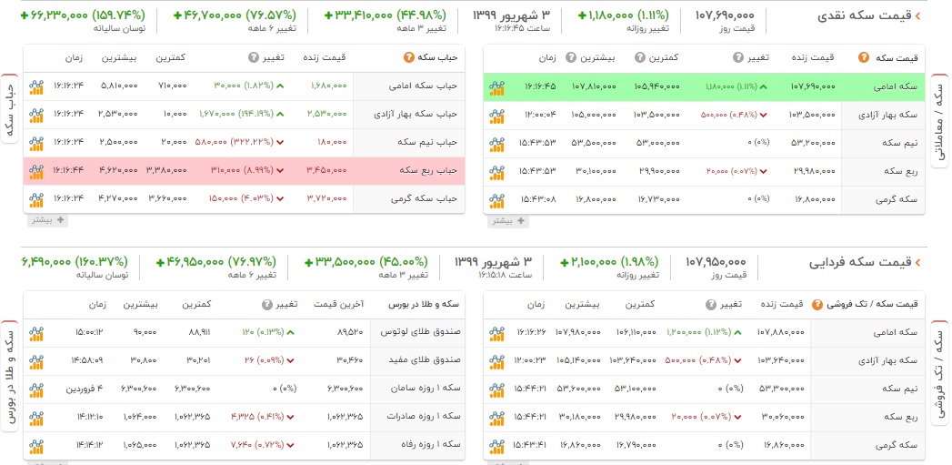Open سکه بهار آزادی link in معاملاتی table

coord(887,115)
